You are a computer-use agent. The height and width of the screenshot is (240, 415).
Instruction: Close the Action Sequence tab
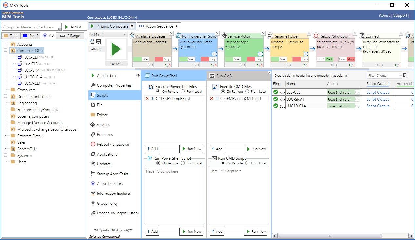tap(176, 26)
